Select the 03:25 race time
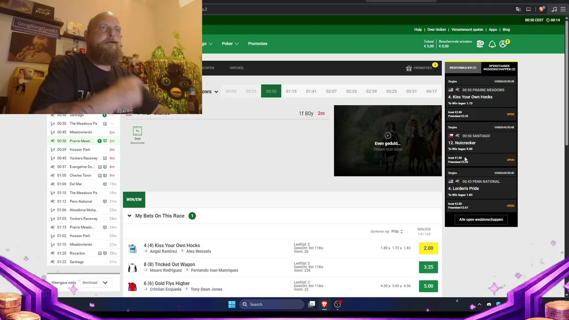Viewport: 569px width, 320px height. [x=391, y=91]
